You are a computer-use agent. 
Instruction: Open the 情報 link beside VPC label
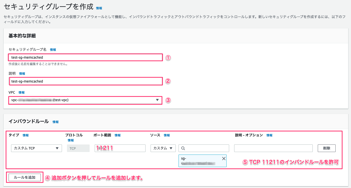(x=22, y=92)
